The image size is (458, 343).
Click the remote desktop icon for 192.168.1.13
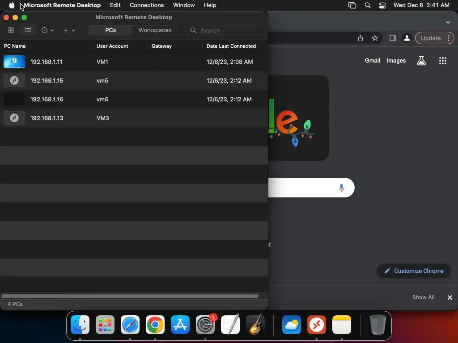(14, 118)
